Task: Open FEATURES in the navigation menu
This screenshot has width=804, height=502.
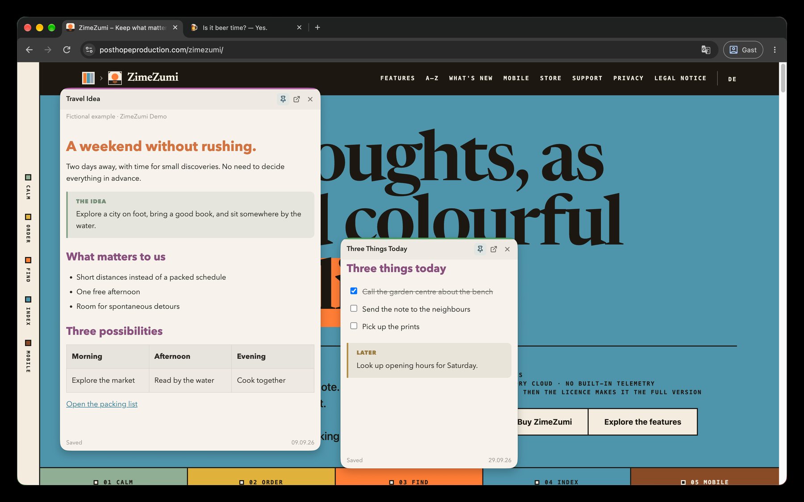Action: 398,78
